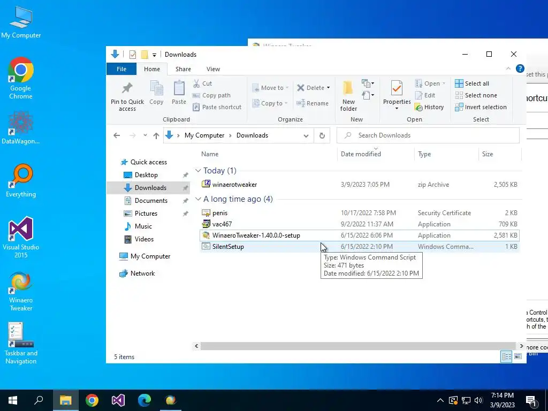Sort by Size column header
The image size is (548, 411).
point(500,154)
